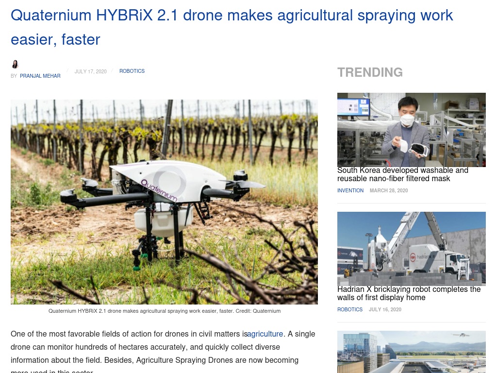This screenshot has height=373, width=497.
Task: Click the first article paragraph text
Action: click(x=163, y=351)
